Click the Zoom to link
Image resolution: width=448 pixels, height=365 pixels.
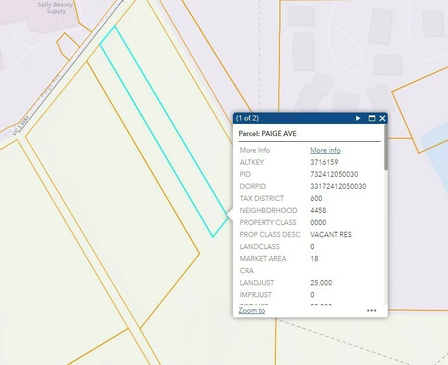[x=252, y=310]
